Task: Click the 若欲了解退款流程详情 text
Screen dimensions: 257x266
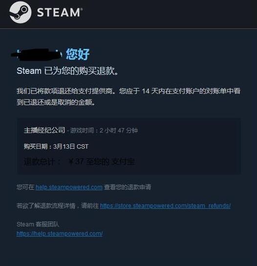Action: click(x=46, y=206)
